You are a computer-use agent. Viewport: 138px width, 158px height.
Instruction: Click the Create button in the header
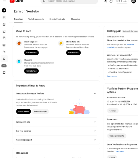pos(122,1)
